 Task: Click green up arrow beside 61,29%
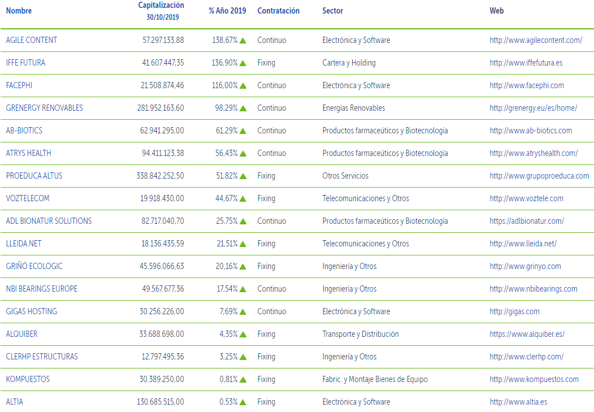coord(243,131)
